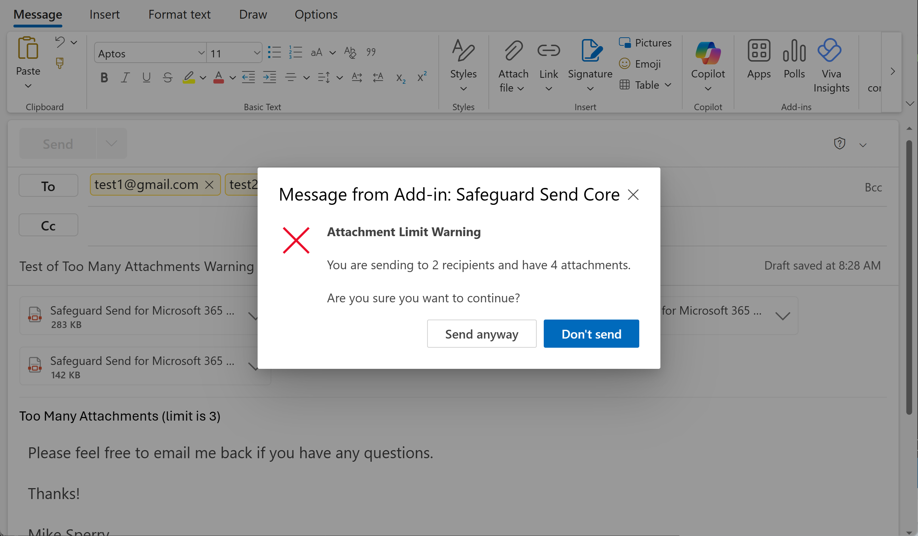
Task: Click the Attach file paperclip icon
Action: 513,50
